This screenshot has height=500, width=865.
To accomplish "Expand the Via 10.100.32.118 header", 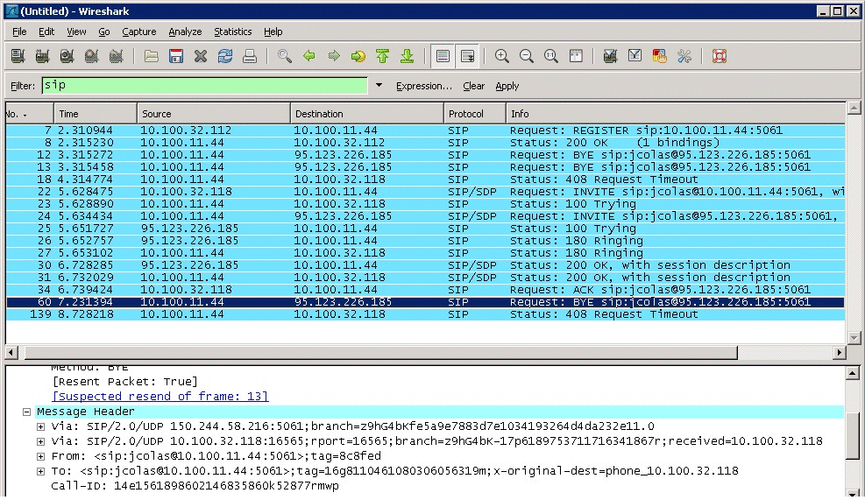I will click(x=41, y=441).
